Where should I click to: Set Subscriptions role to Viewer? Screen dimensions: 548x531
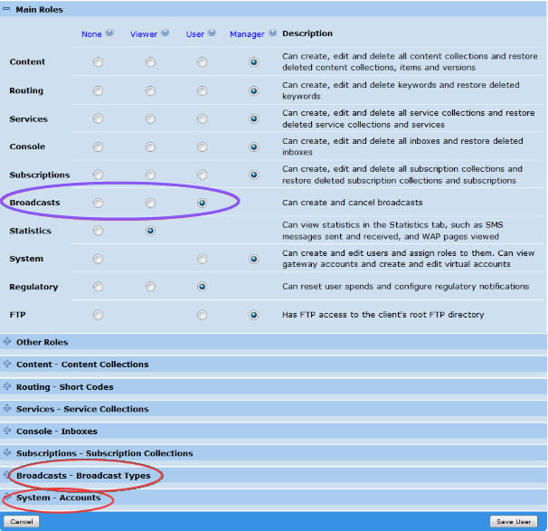[151, 175]
